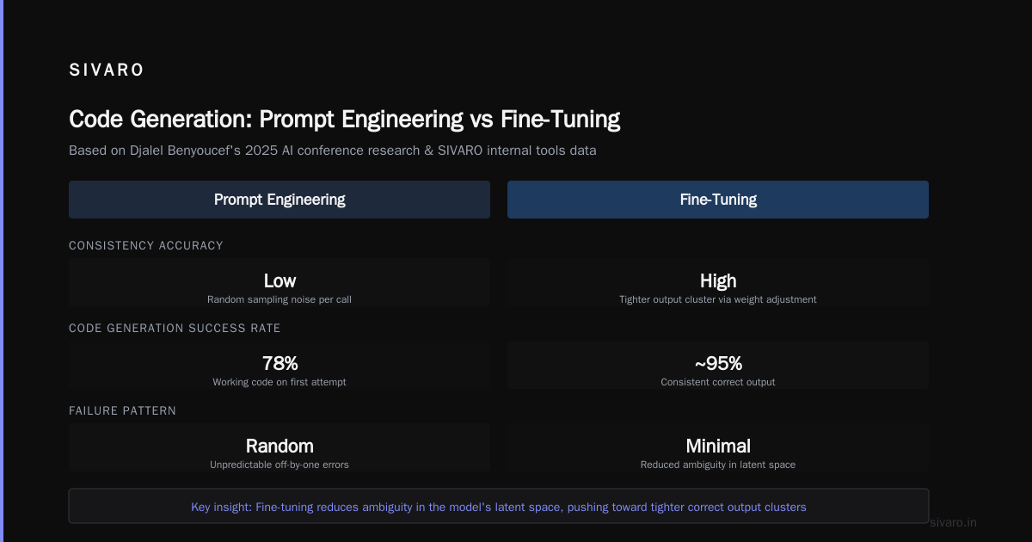1032x542 pixels.
Task: Open the sivaro.in watermark link
Action: coord(953,522)
